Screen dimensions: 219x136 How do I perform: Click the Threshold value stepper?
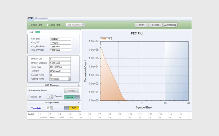51,108
